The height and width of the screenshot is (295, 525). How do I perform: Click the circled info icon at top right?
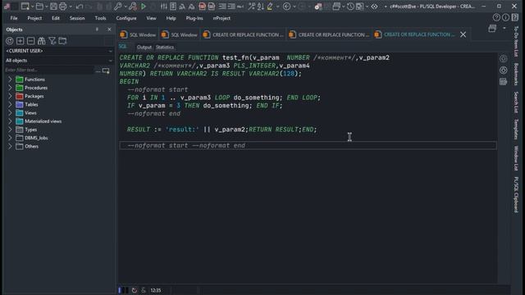tap(505, 17)
